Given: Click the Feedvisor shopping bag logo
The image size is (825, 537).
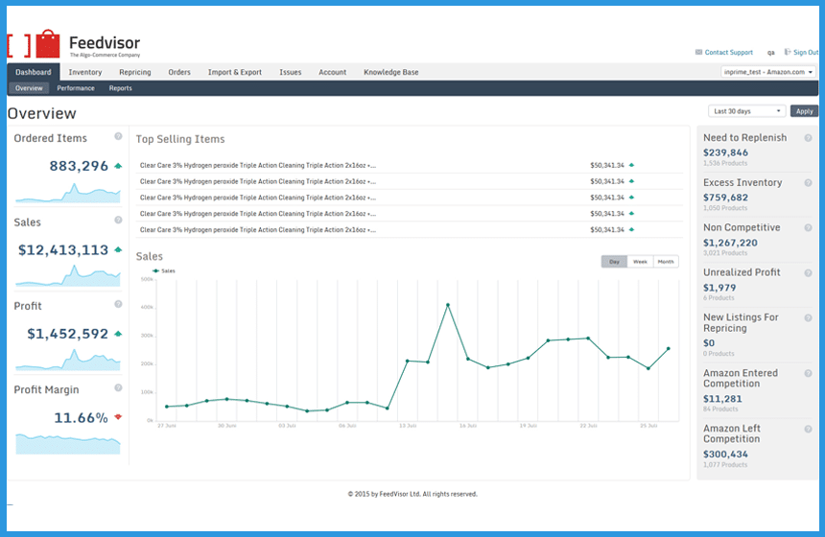Looking at the screenshot, I should click(48, 44).
